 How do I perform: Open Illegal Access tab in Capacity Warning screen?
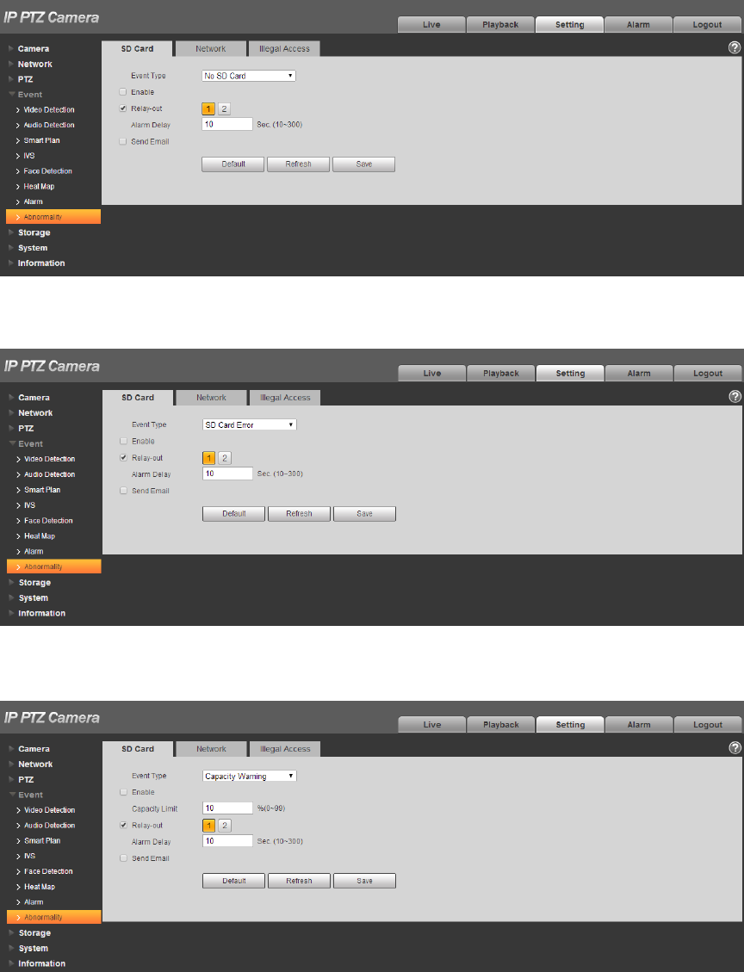[x=285, y=749]
